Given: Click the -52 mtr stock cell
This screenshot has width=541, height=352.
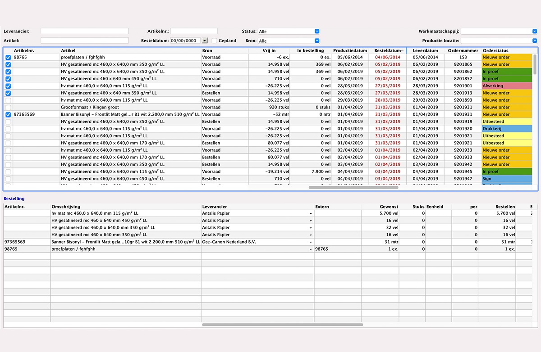Looking at the screenshot, I should (x=269, y=115).
